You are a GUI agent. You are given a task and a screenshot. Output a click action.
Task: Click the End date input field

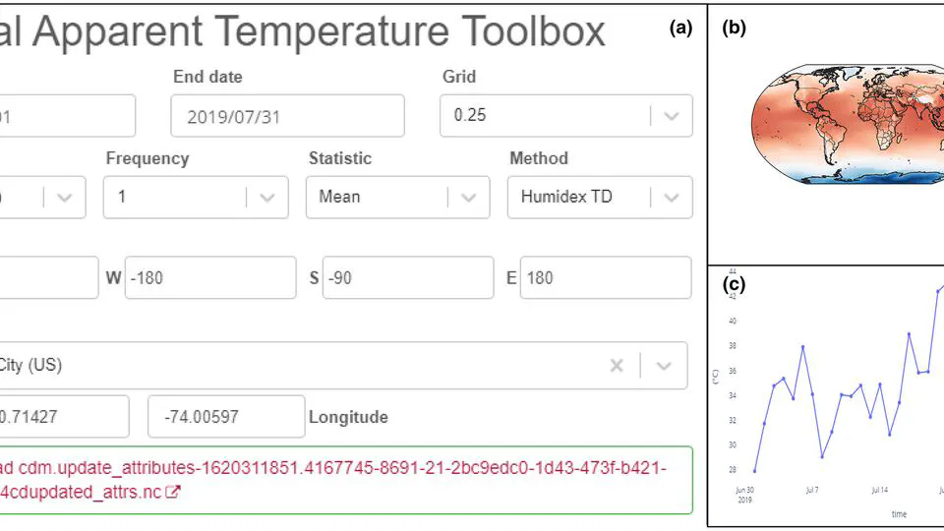pos(287,116)
